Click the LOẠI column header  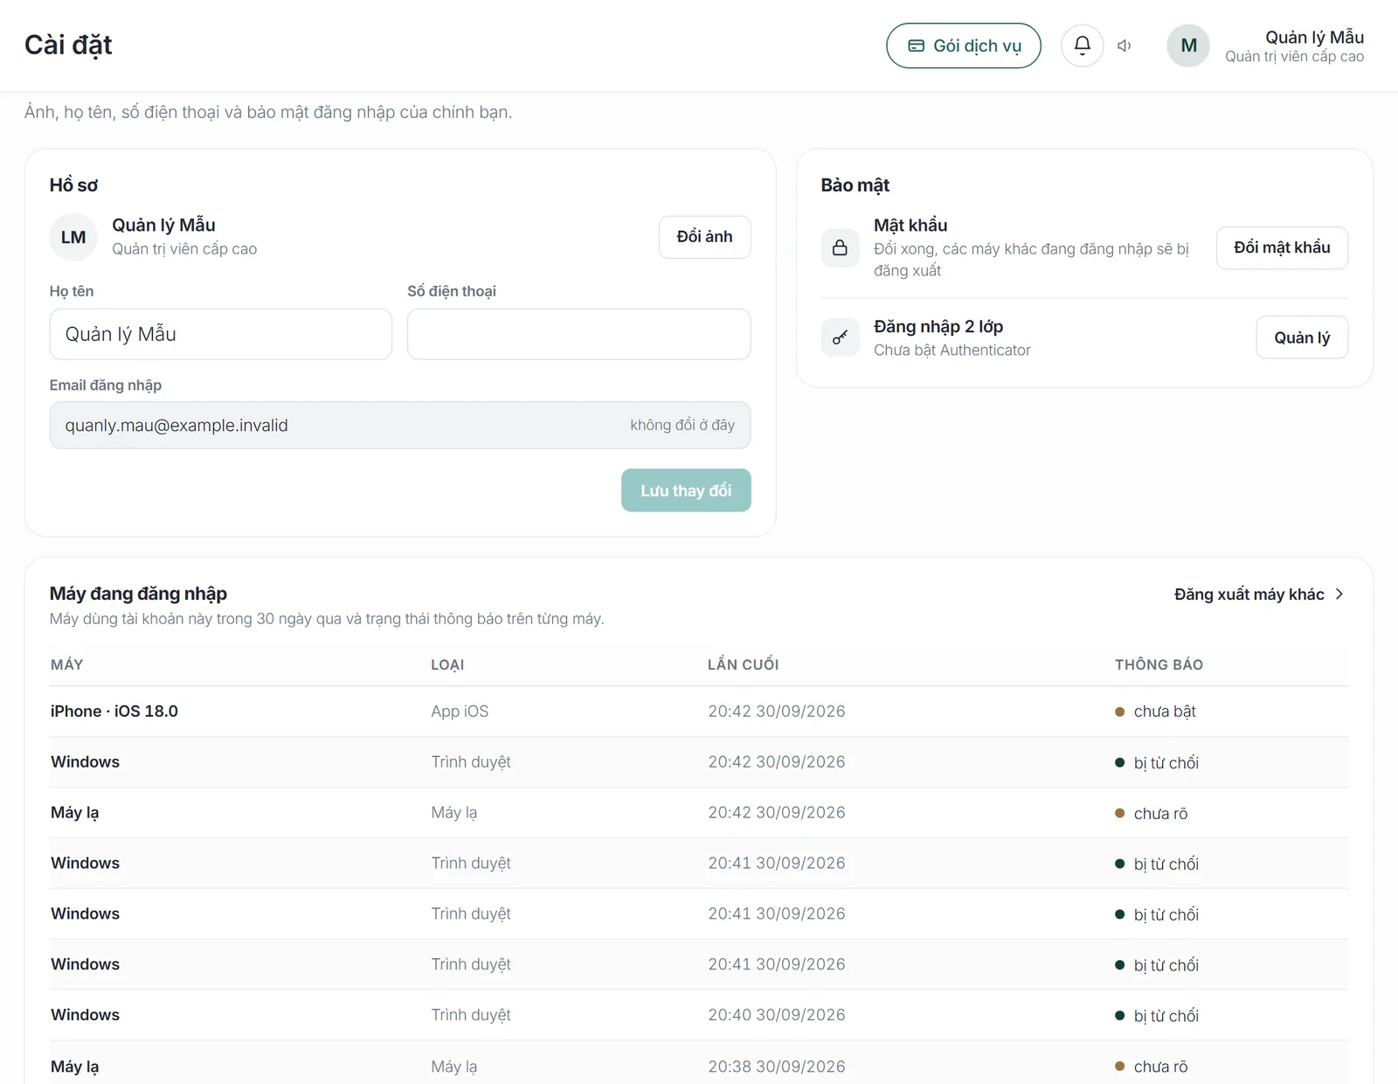(x=447, y=664)
